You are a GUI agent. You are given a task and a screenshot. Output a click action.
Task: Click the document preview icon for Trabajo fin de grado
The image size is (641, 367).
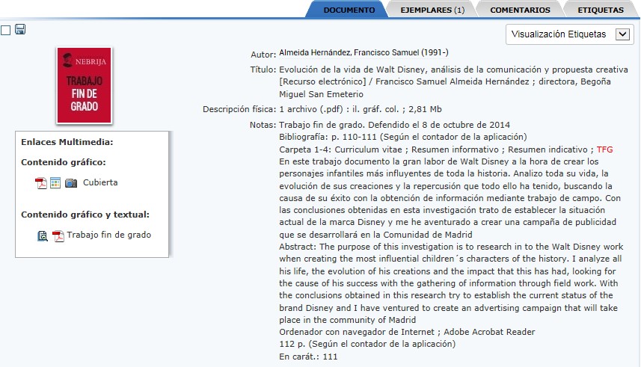(43, 235)
